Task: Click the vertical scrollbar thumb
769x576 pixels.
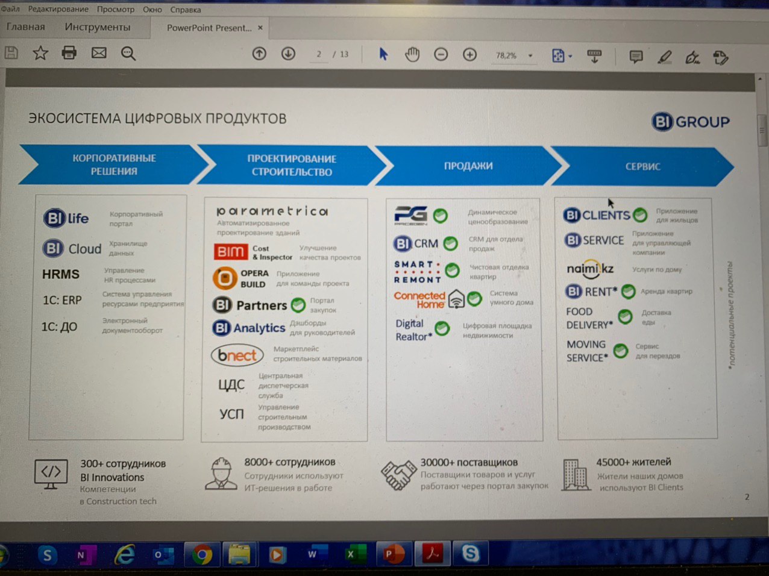Action: click(762, 130)
